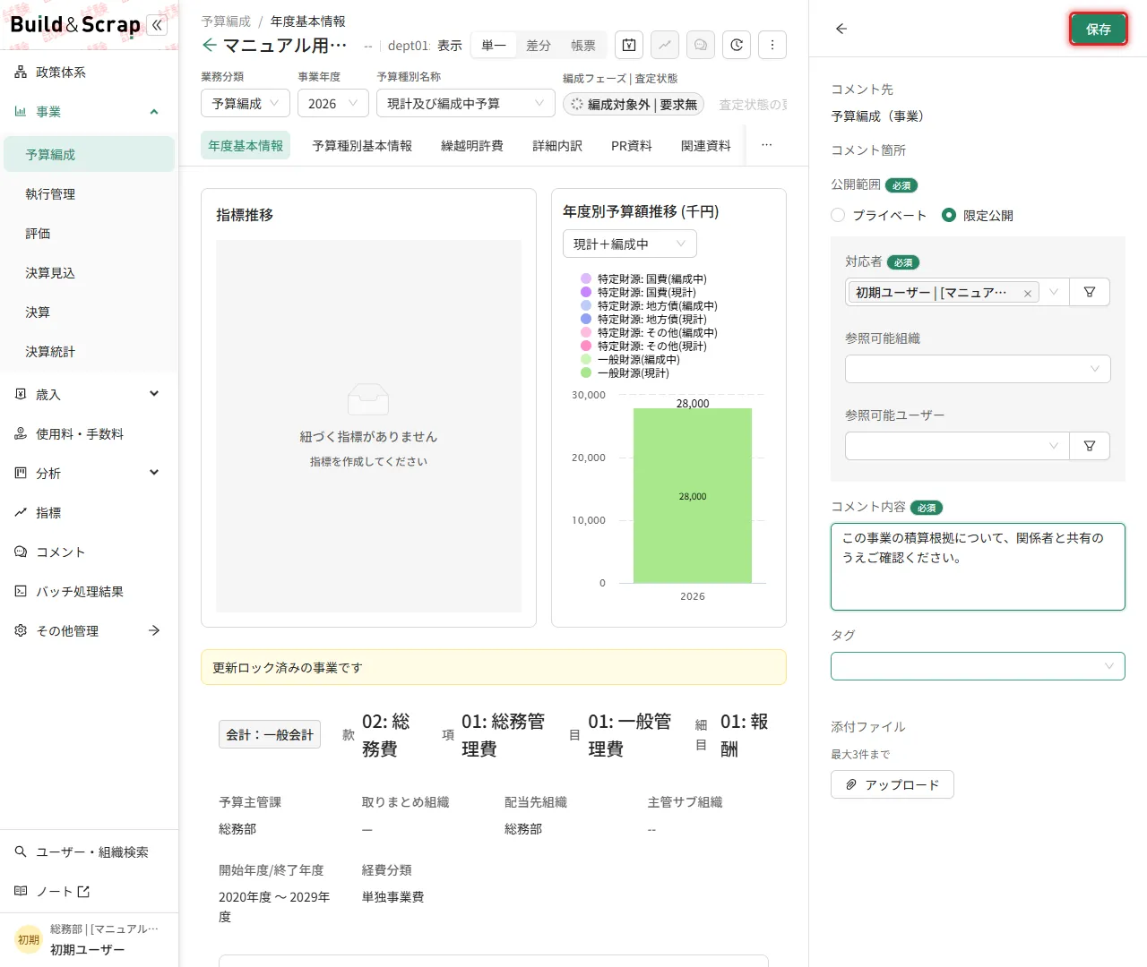The width and height of the screenshot is (1147, 967).
Task: Open 執行管理 in the sidebar
Action: [88, 194]
